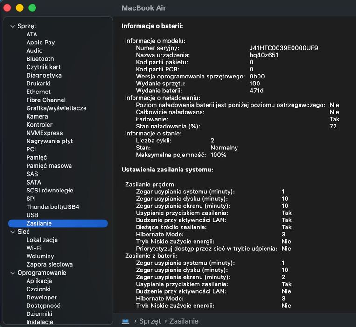Select Woluminy in the sidebar
This screenshot has width=356, height=327.
point(40,256)
